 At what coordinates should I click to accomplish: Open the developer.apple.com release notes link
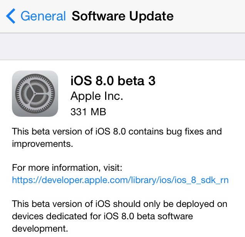(x=120, y=180)
